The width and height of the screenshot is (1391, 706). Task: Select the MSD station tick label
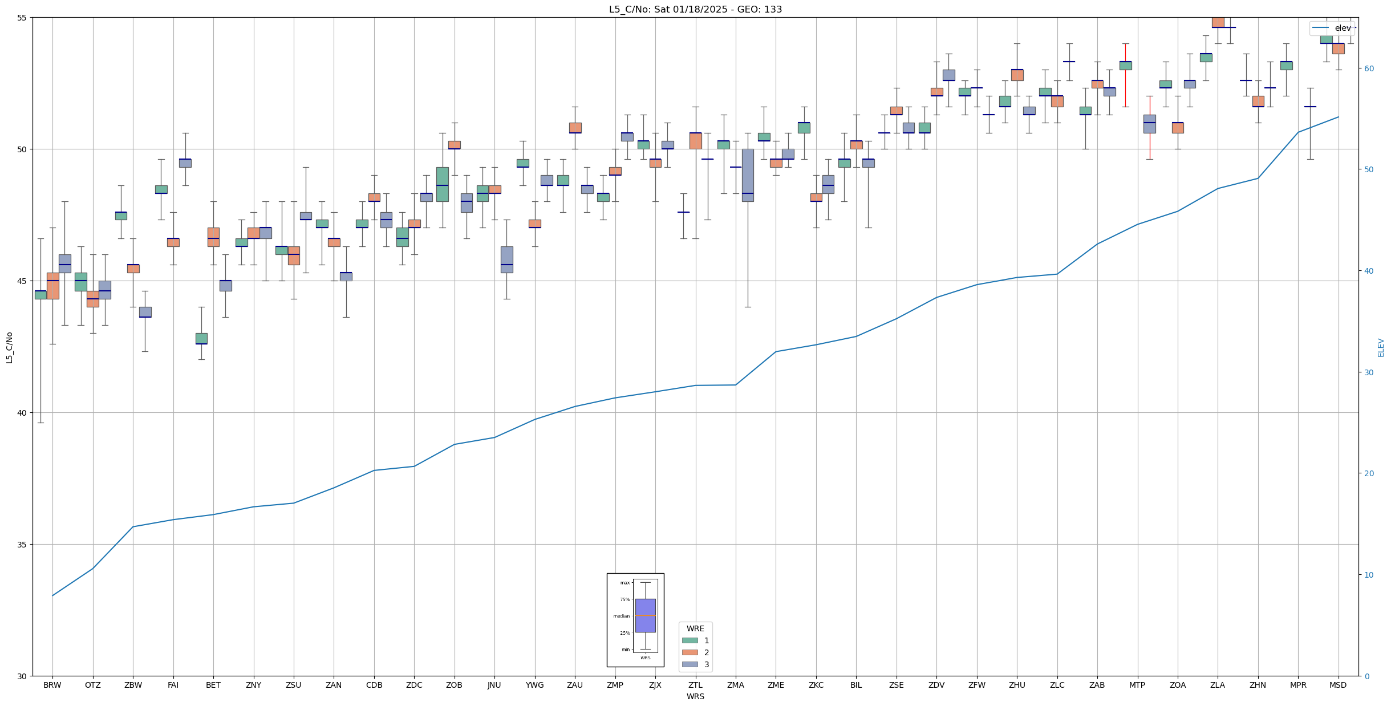[x=1338, y=685]
